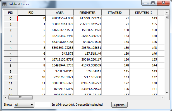Screen dimensions: 172x111
Task: Click PERIMETER cell 417799.792717
Action: click(x=87, y=18)
